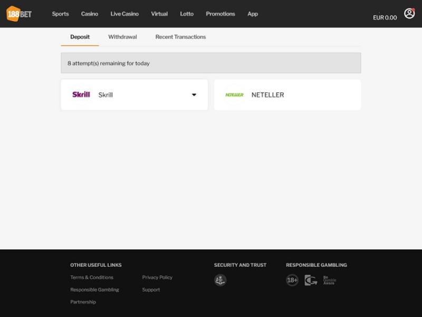Open the Support link in footer
This screenshot has width=422, height=317.
pyautogui.click(x=151, y=290)
